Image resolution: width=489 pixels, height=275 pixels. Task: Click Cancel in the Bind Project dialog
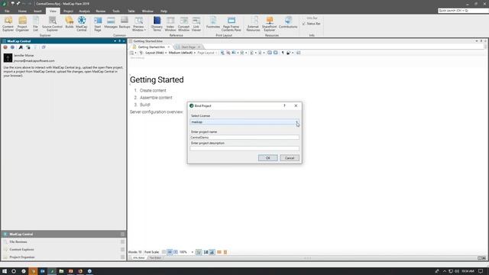click(290, 158)
